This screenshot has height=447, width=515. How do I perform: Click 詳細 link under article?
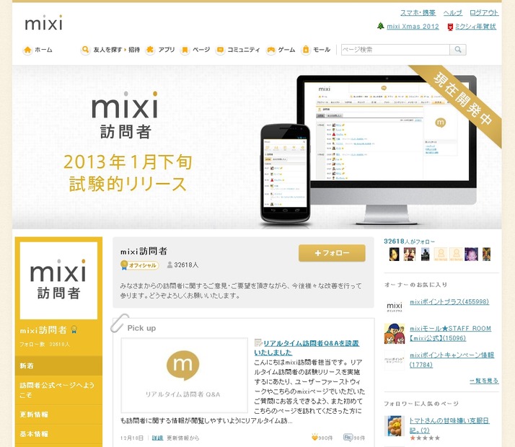[158, 438]
